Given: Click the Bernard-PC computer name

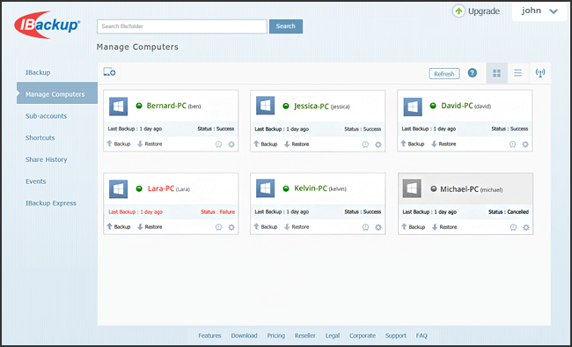Looking at the screenshot, I should coord(166,106).
